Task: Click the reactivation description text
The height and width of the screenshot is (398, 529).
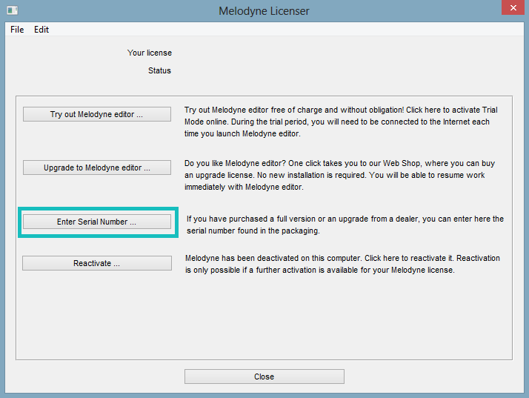Action: pos(342,264)
